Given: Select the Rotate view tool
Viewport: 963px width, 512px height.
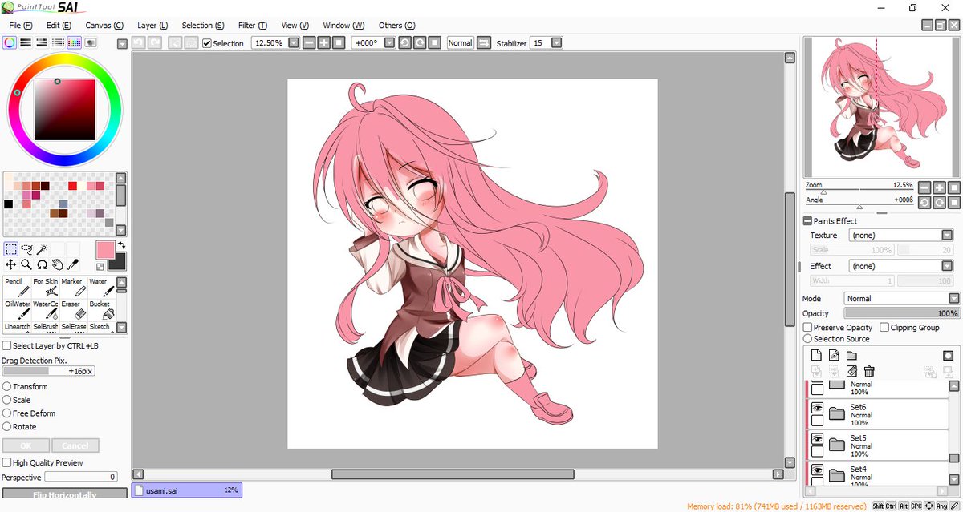Looking at the screenshot, I should (x=42, y=264).
